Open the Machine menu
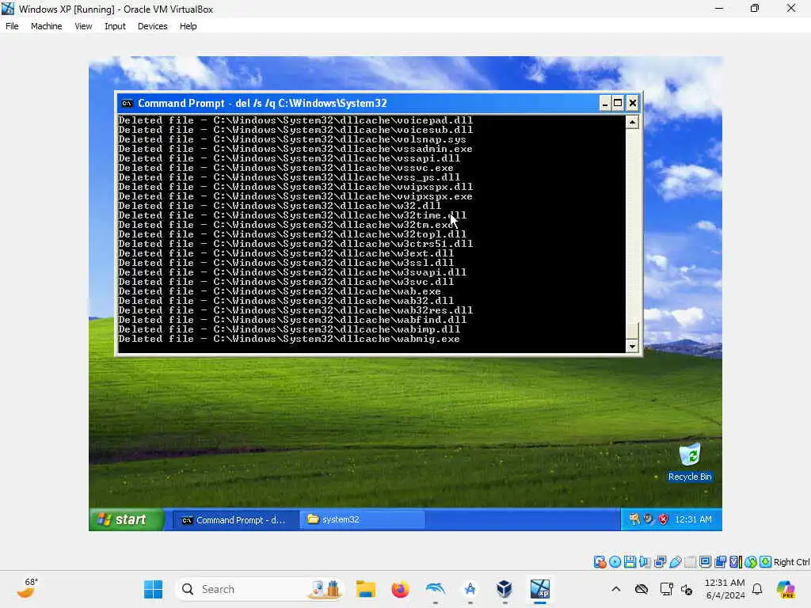 [x=47, y=26]
